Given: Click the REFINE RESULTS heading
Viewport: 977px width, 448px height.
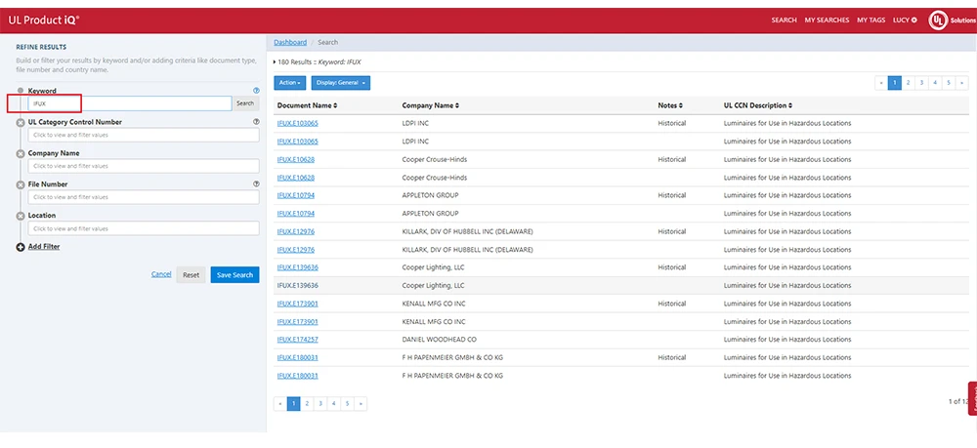Looking at the screenshot, I should click(41, 47).
